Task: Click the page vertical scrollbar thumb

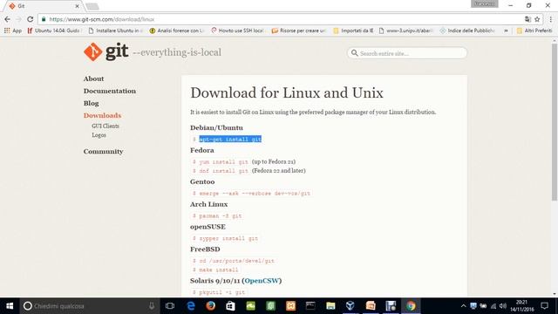Action: tap(555, 122)
